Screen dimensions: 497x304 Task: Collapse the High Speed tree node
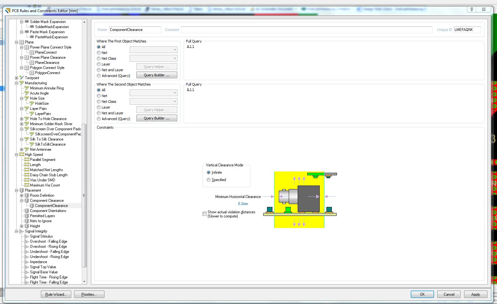[17, 155]
